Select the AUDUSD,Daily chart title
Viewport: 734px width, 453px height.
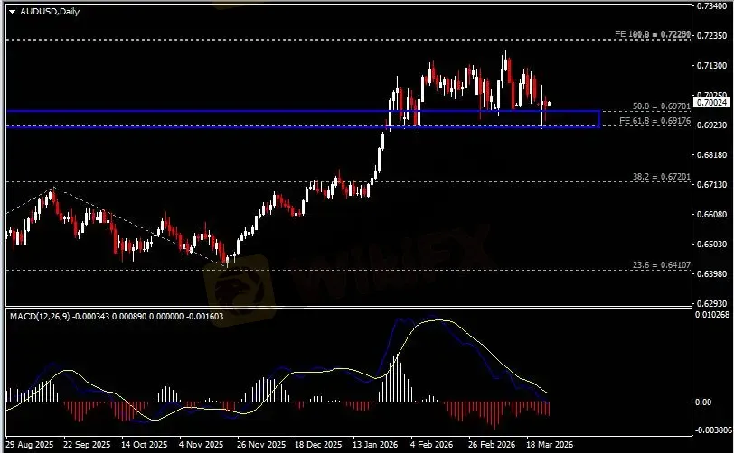coord(50,12)
